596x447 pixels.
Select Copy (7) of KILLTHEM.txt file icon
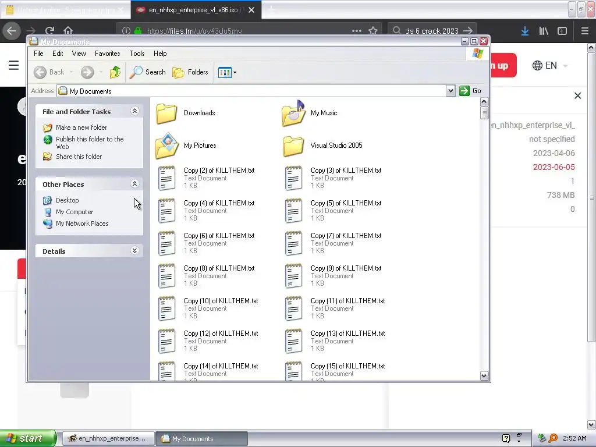coord(293,243)
